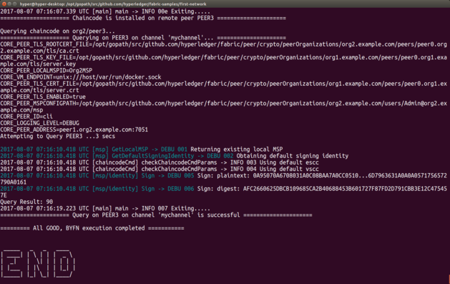Click the END ASCII art banner
Viewport: 450px width, 284px height.
pyautogui.click(x=38, y=264)
